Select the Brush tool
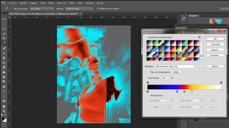This screenshot has width=229, height=128. tap(4, 53)
